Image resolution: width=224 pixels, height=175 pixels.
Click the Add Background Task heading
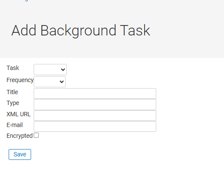pos(81,31)
